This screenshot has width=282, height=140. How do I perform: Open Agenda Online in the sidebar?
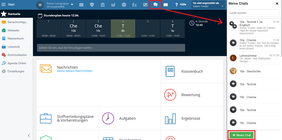coord(16,63)
